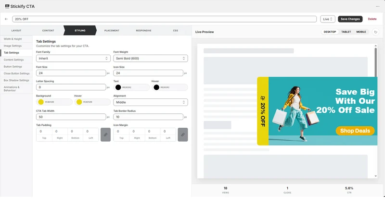Switch to the Content tab

pyautogui.click(x=48, y=31)
